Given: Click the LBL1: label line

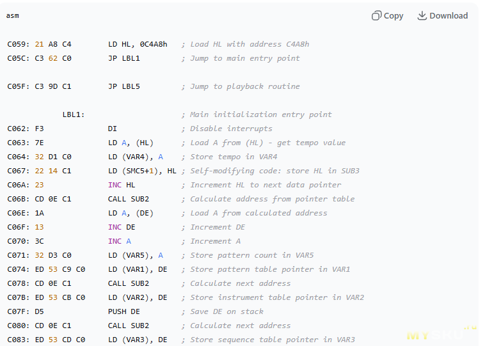Looking at the screenshot, I should [x=74, y=114].
